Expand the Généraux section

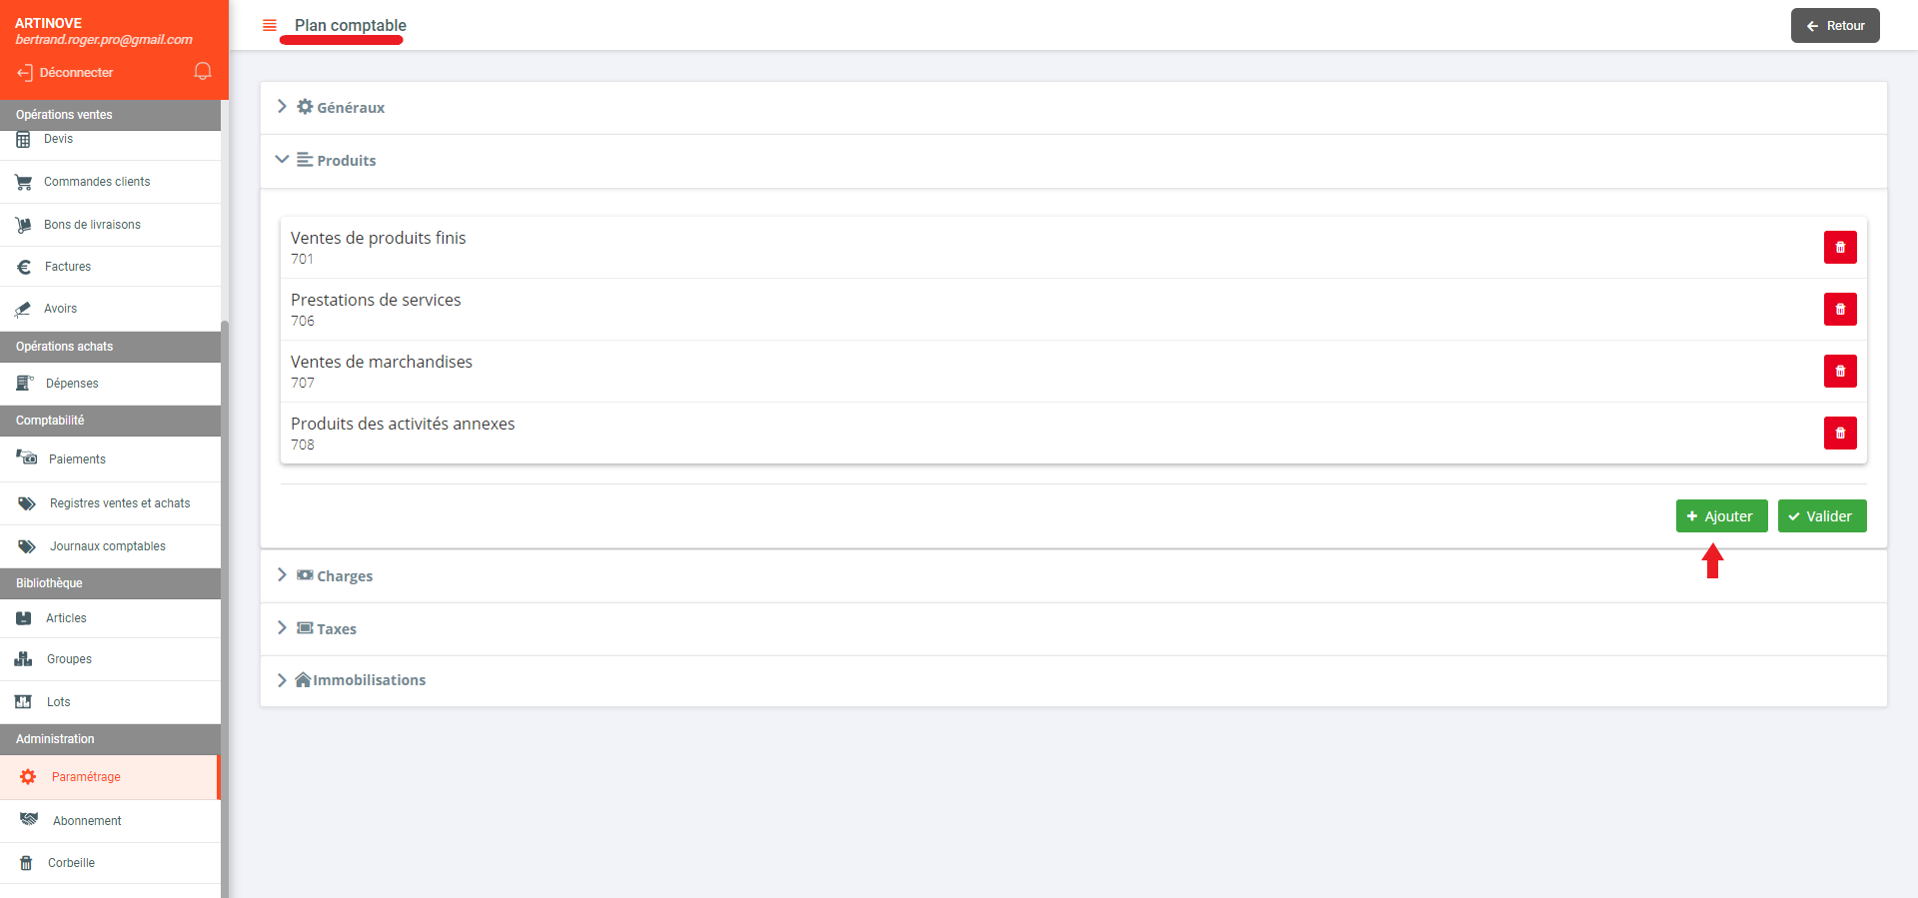pos(282,107)
